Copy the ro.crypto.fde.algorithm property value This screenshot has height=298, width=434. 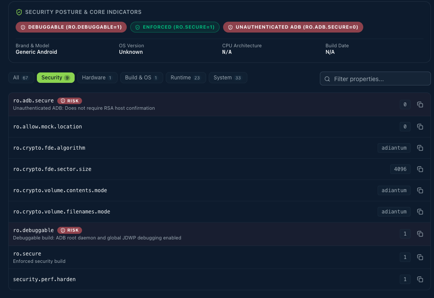point(420,148)
